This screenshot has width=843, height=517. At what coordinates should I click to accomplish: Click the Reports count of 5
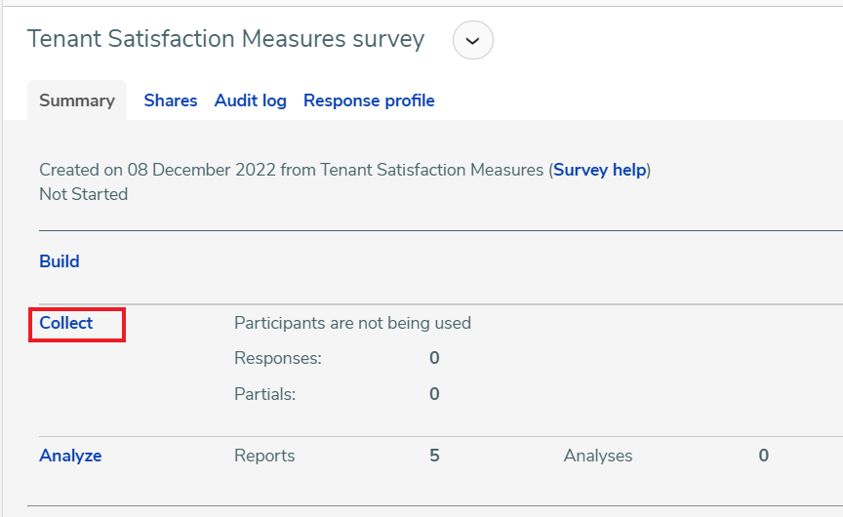[434, 456]
